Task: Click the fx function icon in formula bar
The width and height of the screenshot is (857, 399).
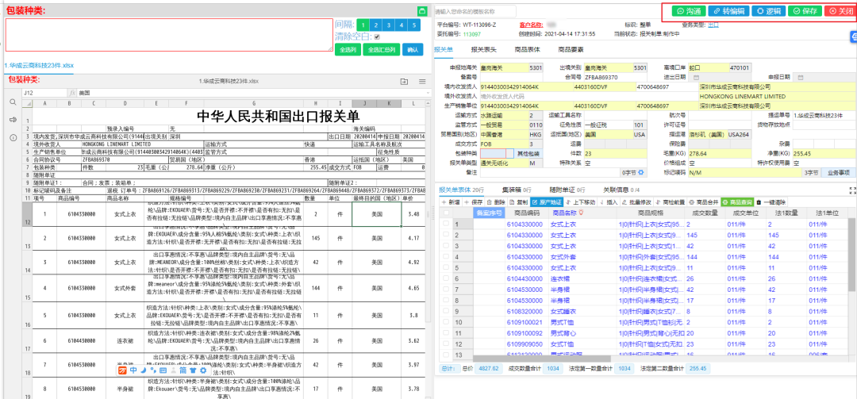Action: [73, 93]
